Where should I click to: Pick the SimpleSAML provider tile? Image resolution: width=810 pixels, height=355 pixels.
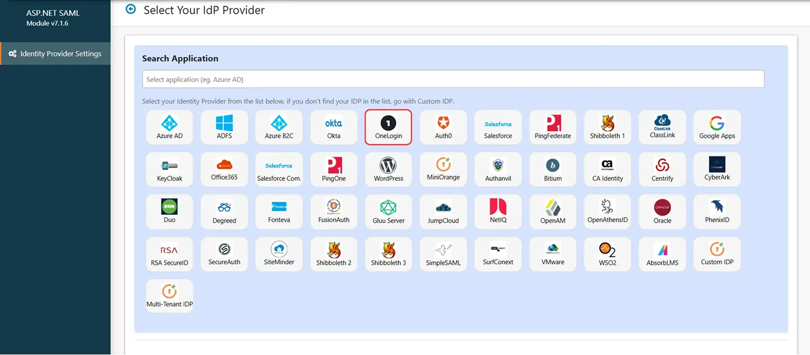tap(443, 254)
